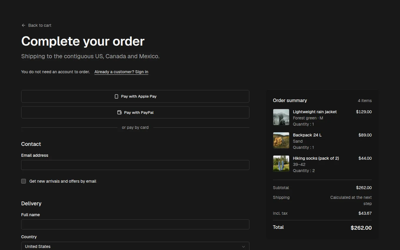The height and width of the screenshot is (250, 400).
Task: Click 'Forest green · M' variant text
Action: pyautogui.click(x=308, y=118)
